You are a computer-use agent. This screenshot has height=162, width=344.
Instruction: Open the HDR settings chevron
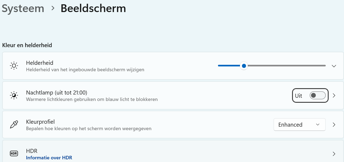point(334,154)
